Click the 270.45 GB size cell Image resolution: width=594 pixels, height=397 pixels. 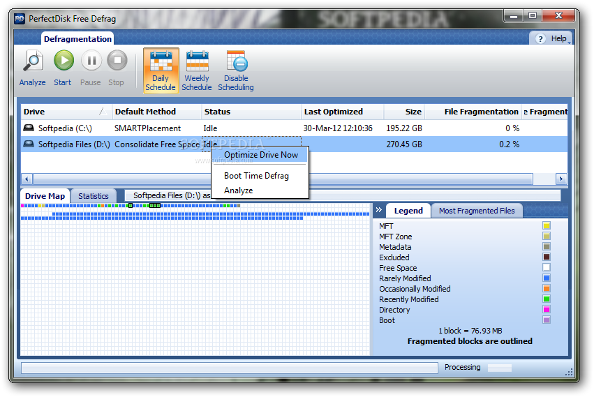[404, 144]
